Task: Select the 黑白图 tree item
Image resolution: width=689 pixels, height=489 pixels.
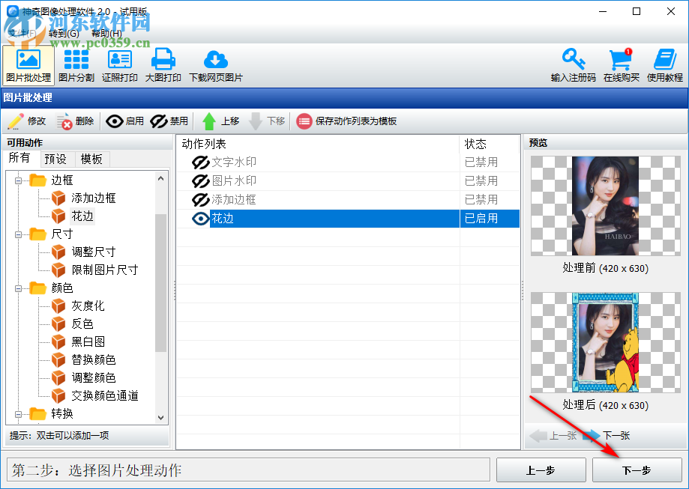Action: coord(88,342)
